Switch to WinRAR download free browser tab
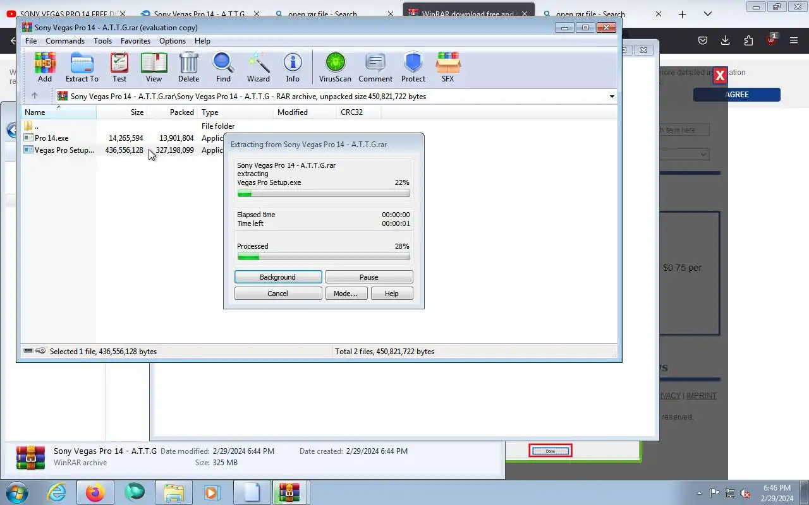The width and height of the screenshot is (809, 505). [468, 14]
